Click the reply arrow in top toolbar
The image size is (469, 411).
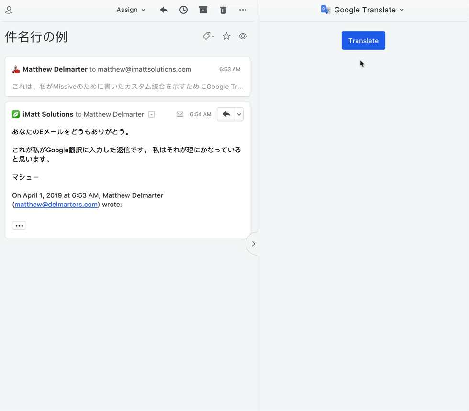coord(164,10)
